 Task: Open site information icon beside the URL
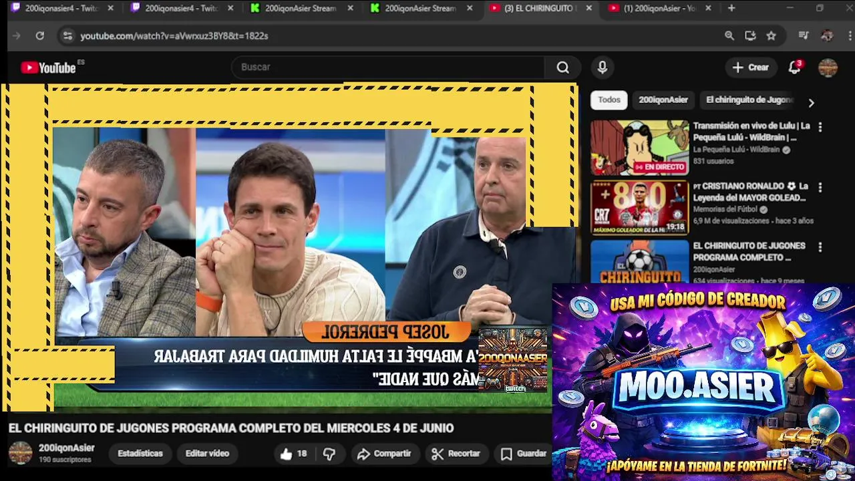pyautogui.click(x=67, y=36)
